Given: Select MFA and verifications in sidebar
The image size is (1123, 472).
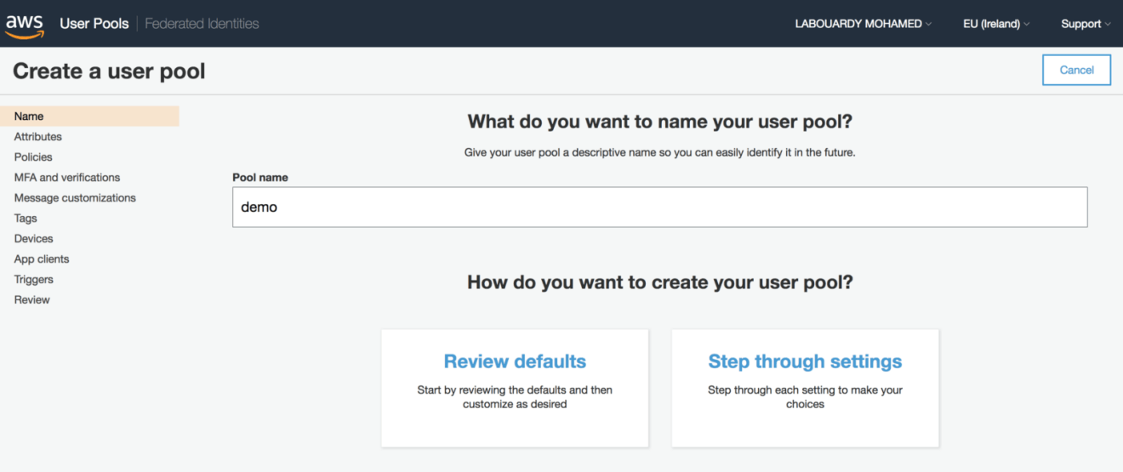Looking at the screenshot, I should click(67, 178).
